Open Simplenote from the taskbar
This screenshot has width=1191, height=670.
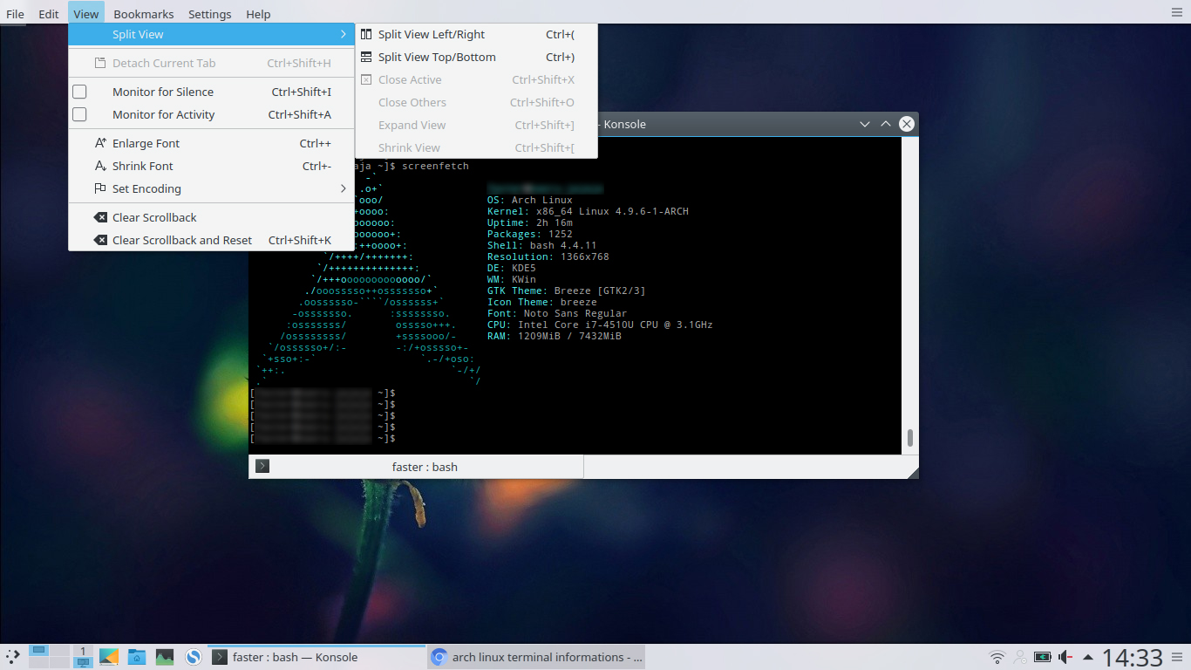coord(193,656)
